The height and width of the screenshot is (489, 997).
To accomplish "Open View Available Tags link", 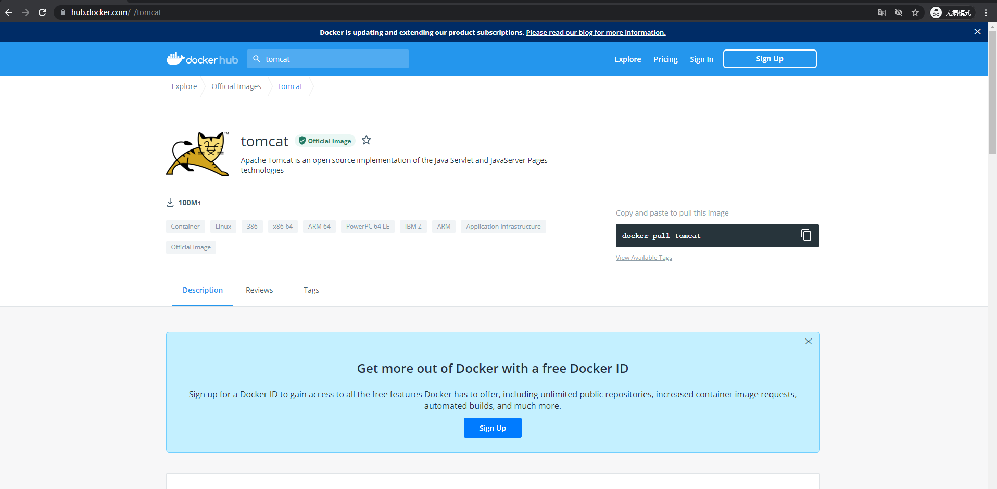I will 644,258.
